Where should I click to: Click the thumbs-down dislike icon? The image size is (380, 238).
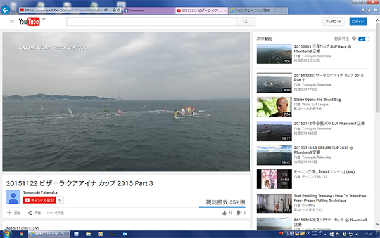click(239, 213)
